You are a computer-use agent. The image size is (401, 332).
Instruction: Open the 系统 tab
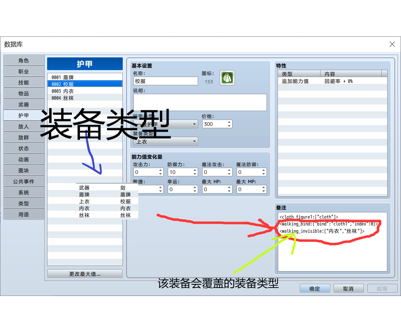pos(24,192)
